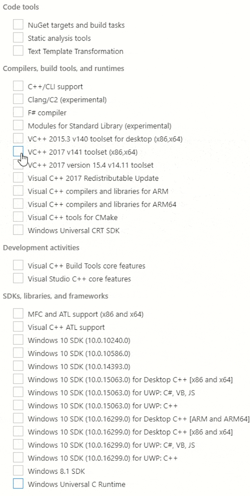
Task: Check Visual C++ tools for CMake
Action: [18, 217]
